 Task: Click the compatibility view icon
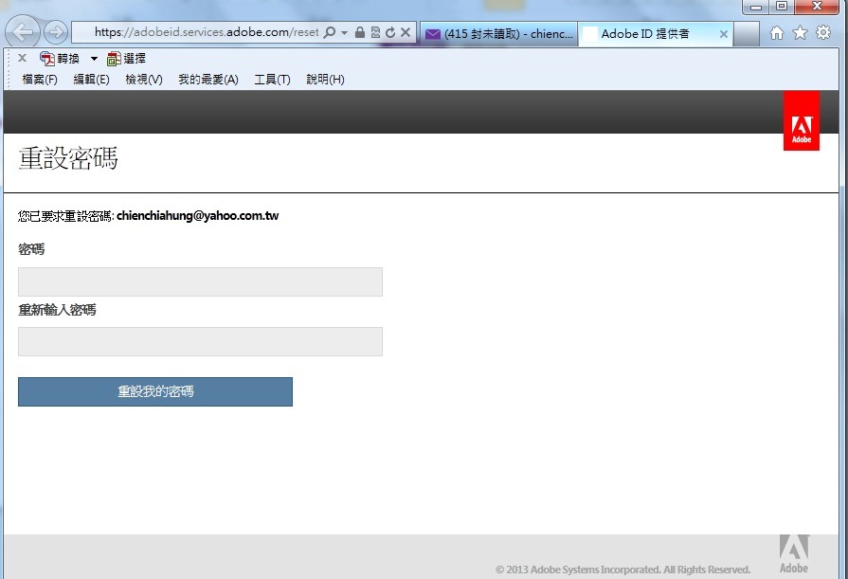click(375, 32)
